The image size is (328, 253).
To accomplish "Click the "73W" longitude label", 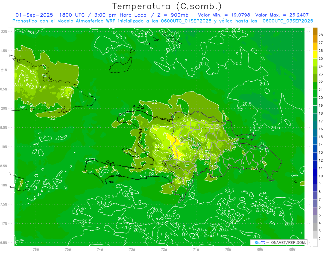I will coord(132,249).
